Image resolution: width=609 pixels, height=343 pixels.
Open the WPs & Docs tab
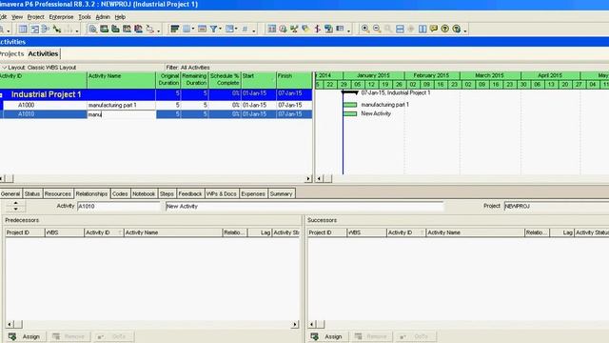222,193
